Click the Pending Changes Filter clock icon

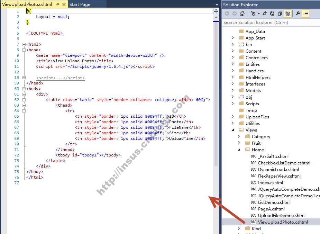click(x=253, y=14)
